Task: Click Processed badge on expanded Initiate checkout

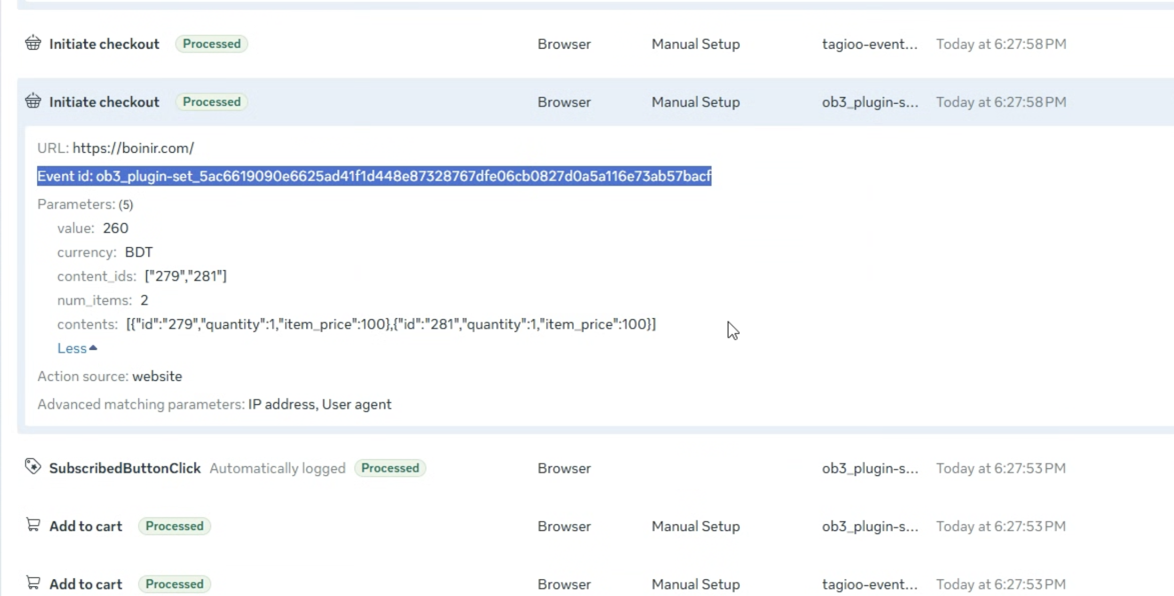Action: pos(212,102)
